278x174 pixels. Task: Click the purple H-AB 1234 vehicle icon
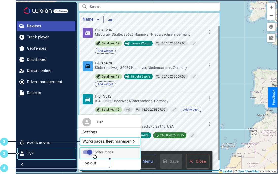(88, 33)
